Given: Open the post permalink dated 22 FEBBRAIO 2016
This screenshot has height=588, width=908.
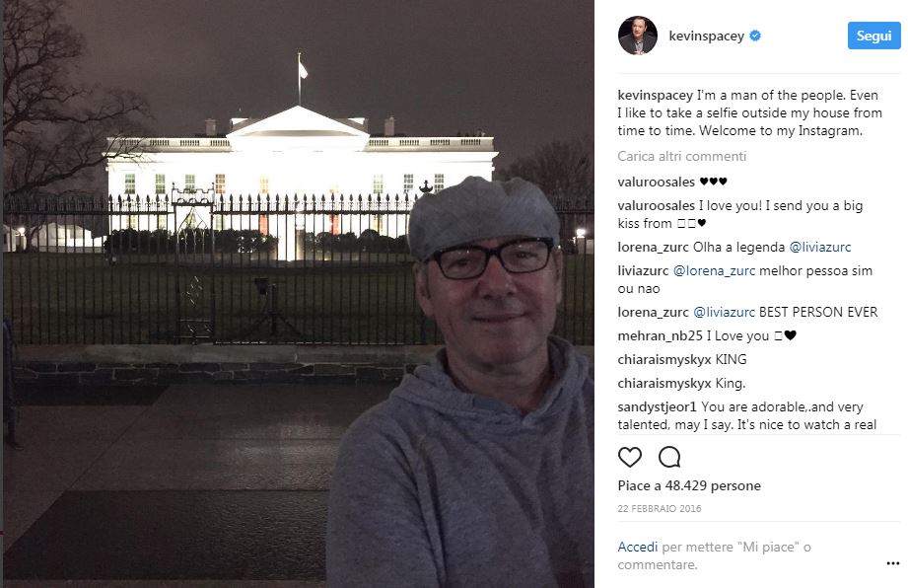Looking at the screenshot, I should pyautogui.click(x=660, y=508).
